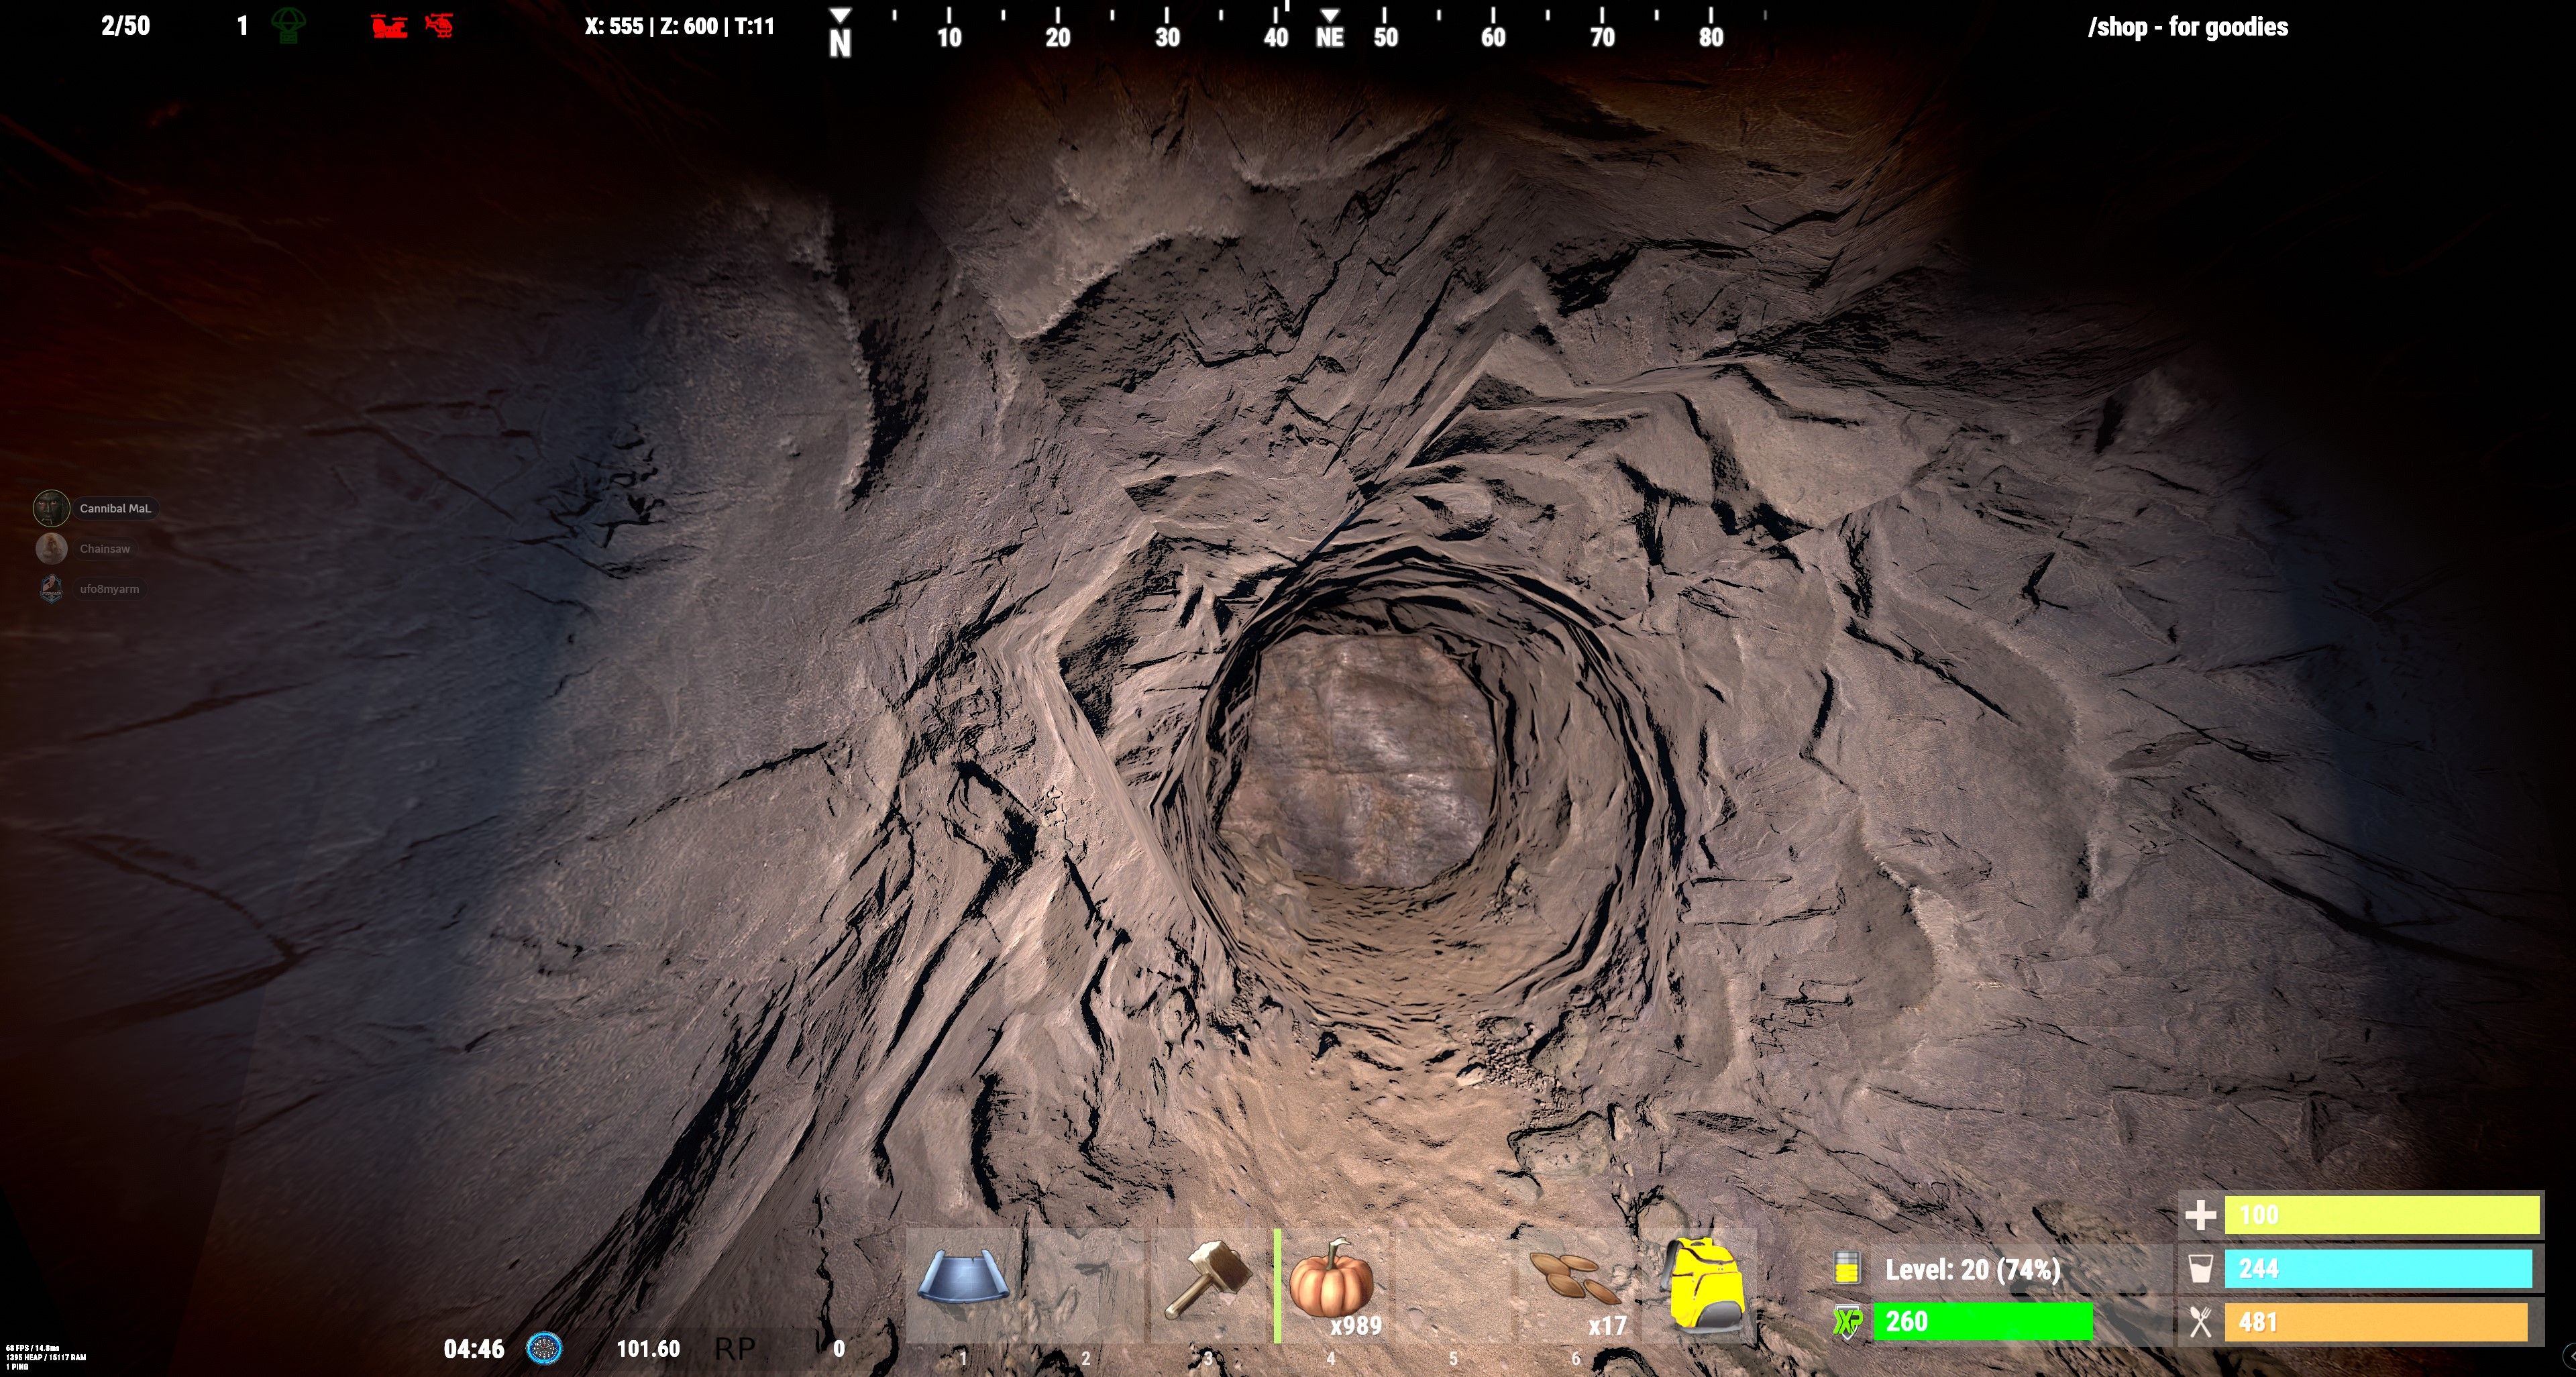
Task: Click the green XP bar showing 260
Action: coord(1982,1321)
